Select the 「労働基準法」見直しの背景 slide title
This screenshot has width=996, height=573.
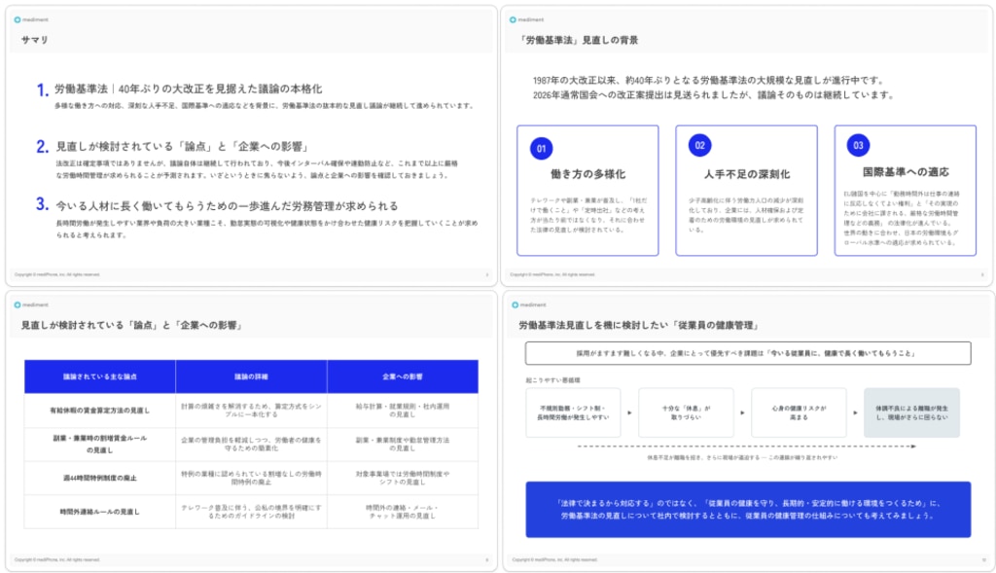[x=578, y=40]
